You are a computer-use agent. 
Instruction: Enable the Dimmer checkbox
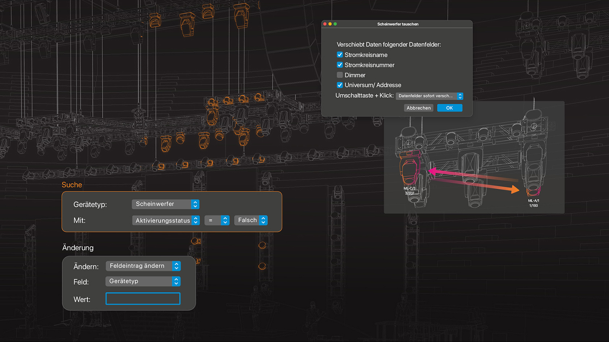click(x=340, y=75)
